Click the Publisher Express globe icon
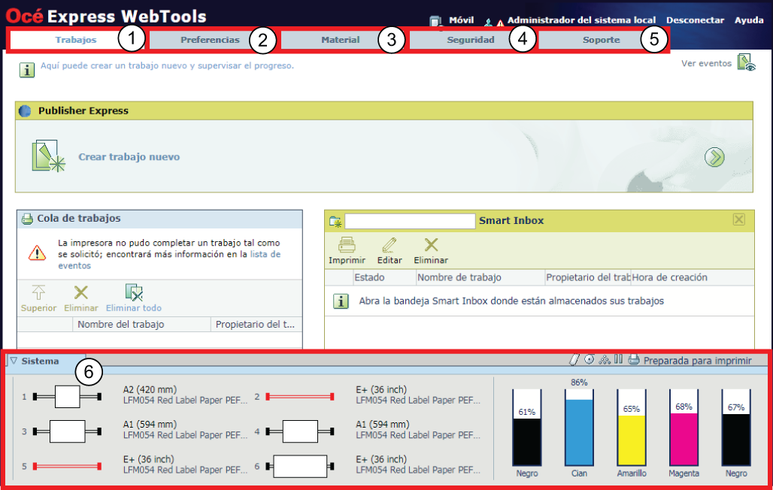The height and width of the screenshot is (490, 773). click(x=25, y=111)
